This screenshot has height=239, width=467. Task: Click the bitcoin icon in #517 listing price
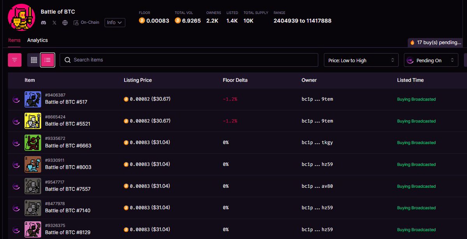pyautogui.click(x=126, y=99)
